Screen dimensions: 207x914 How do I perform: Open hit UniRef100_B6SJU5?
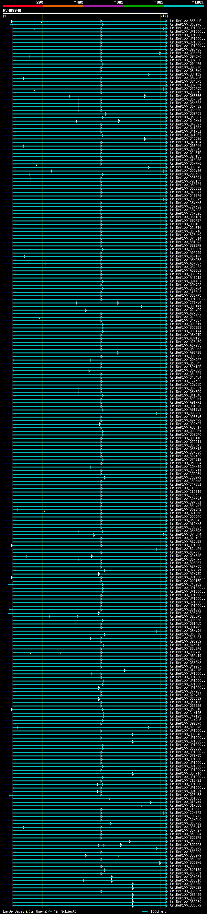[x=186, y=21]
